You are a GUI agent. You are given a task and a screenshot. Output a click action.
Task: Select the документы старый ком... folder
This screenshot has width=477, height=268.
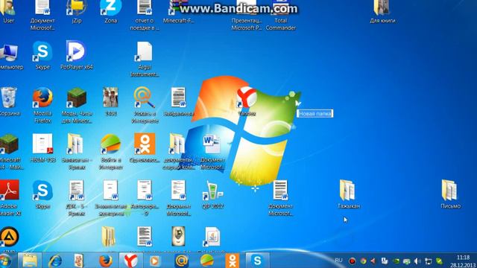click(178, 151)
